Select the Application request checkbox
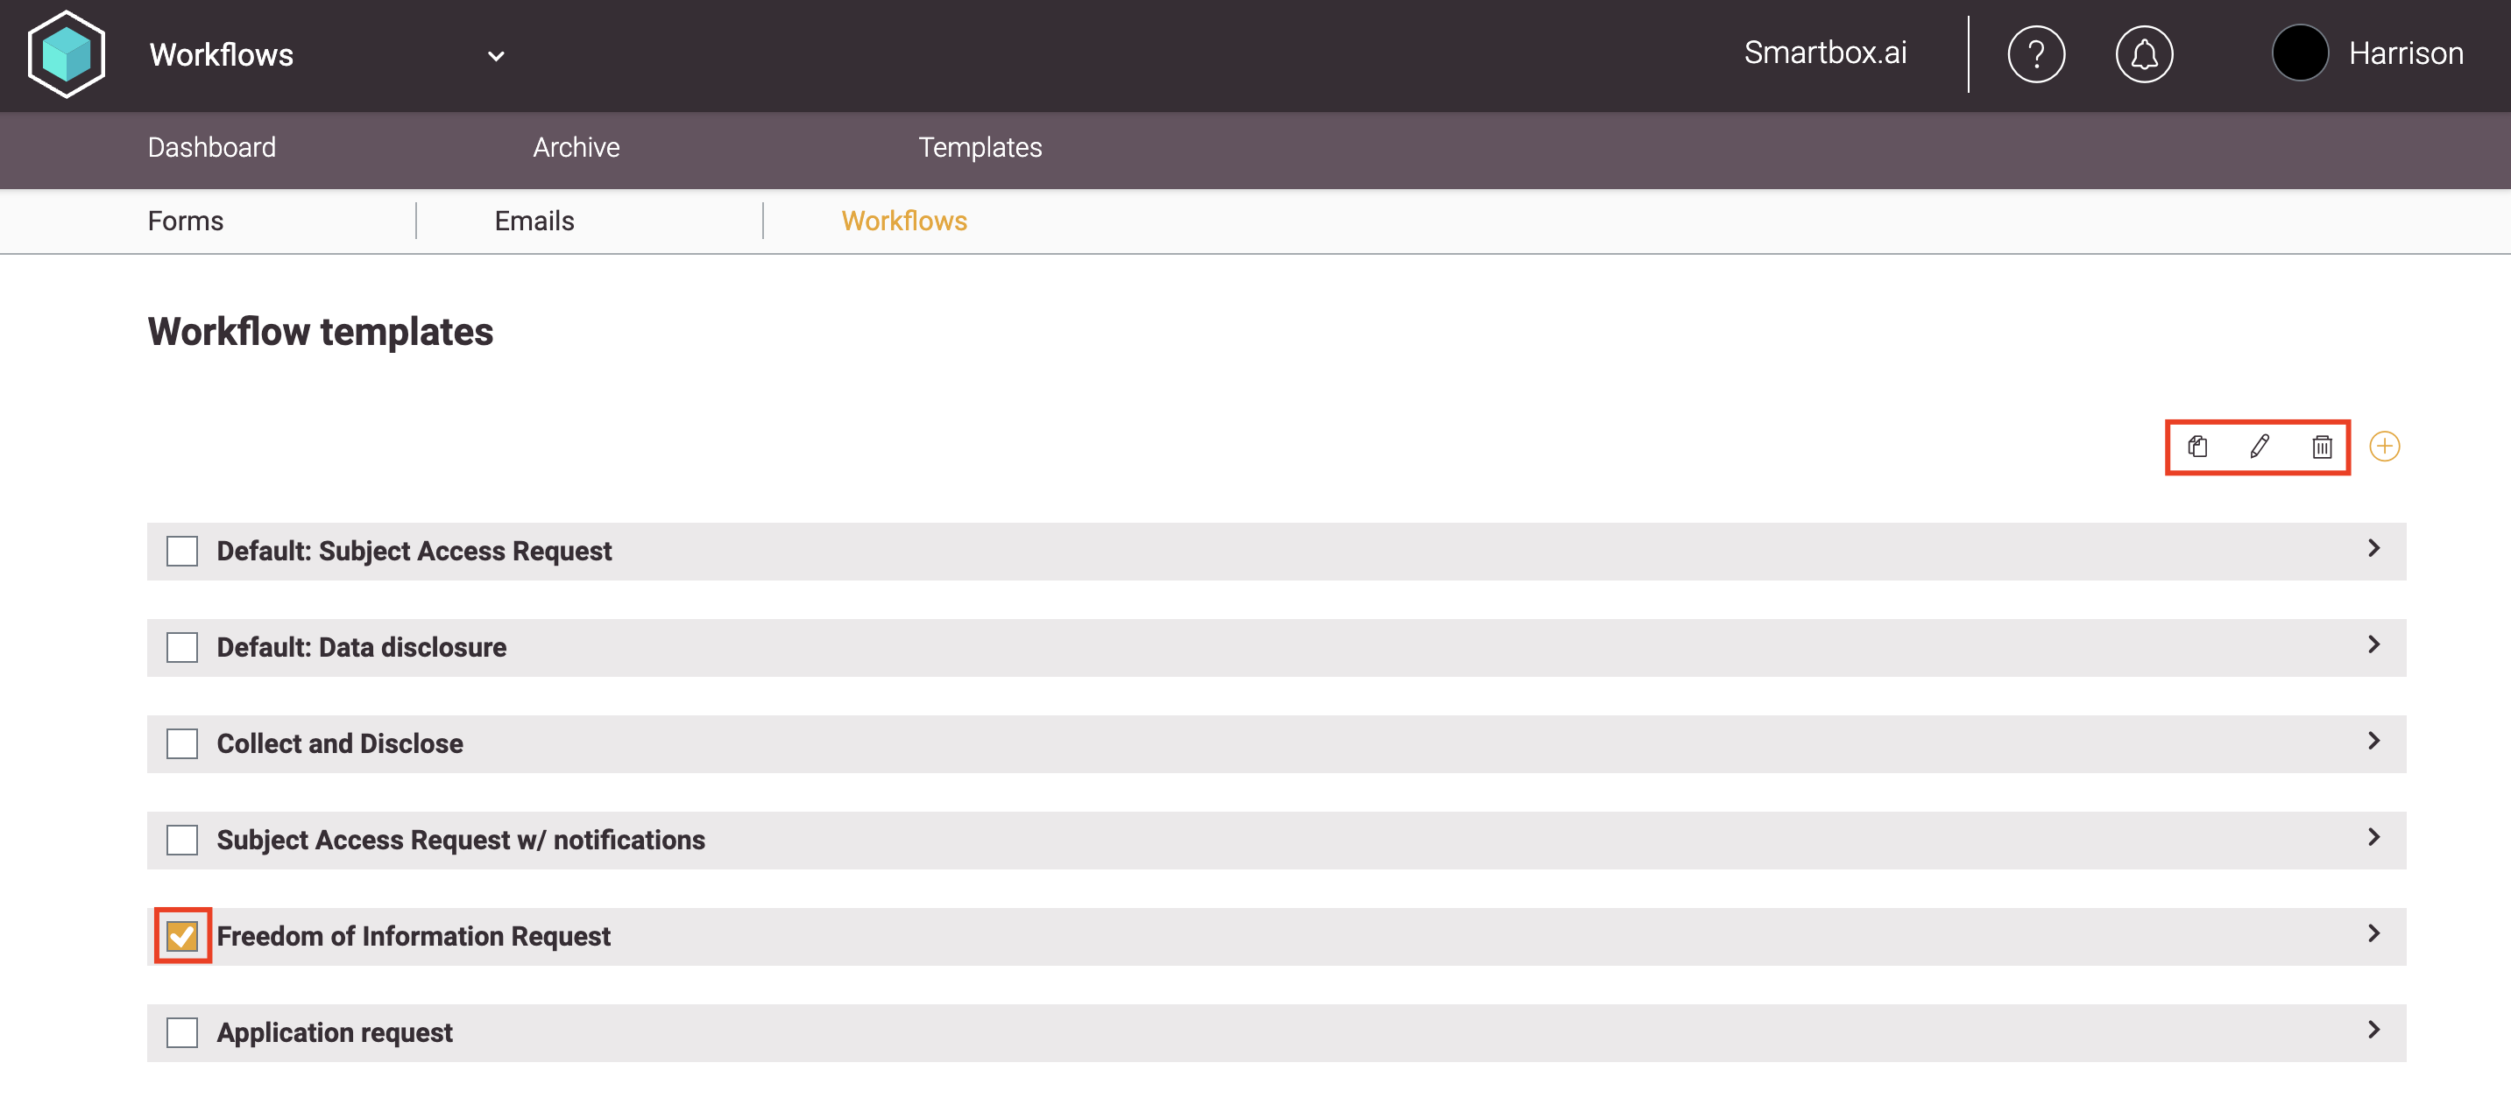 coord(182,1032)
